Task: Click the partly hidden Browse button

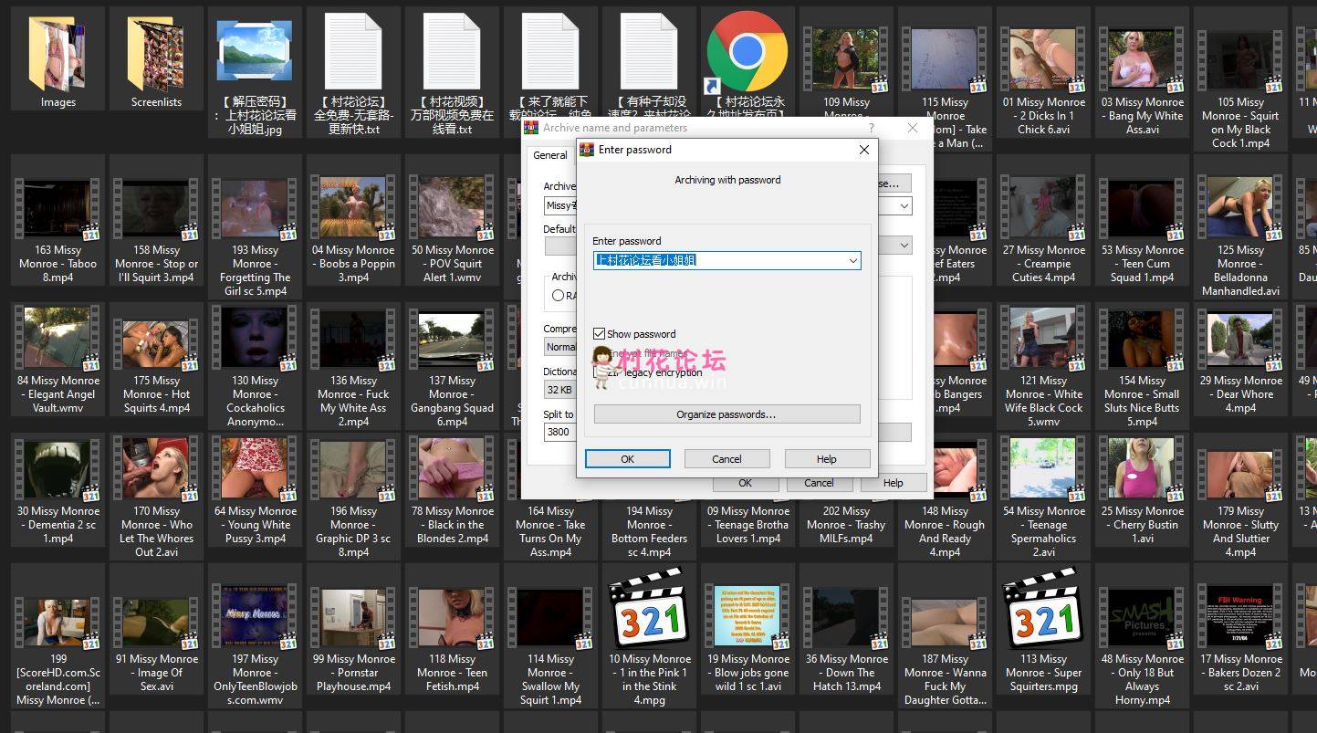Action: pos(894,183)
